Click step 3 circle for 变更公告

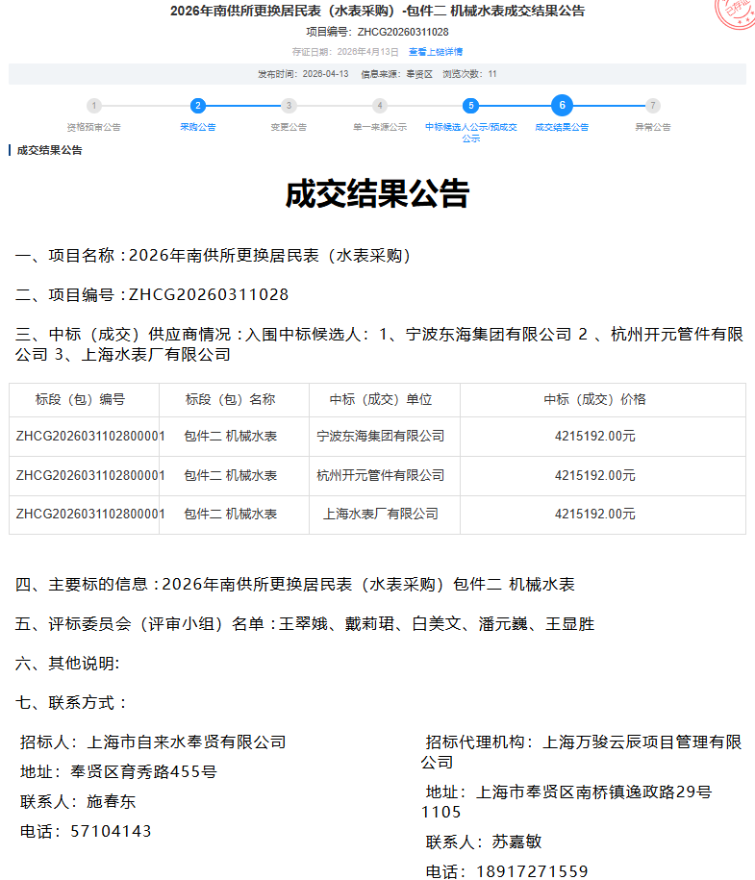pyautogui.click(x=289, y=106)
